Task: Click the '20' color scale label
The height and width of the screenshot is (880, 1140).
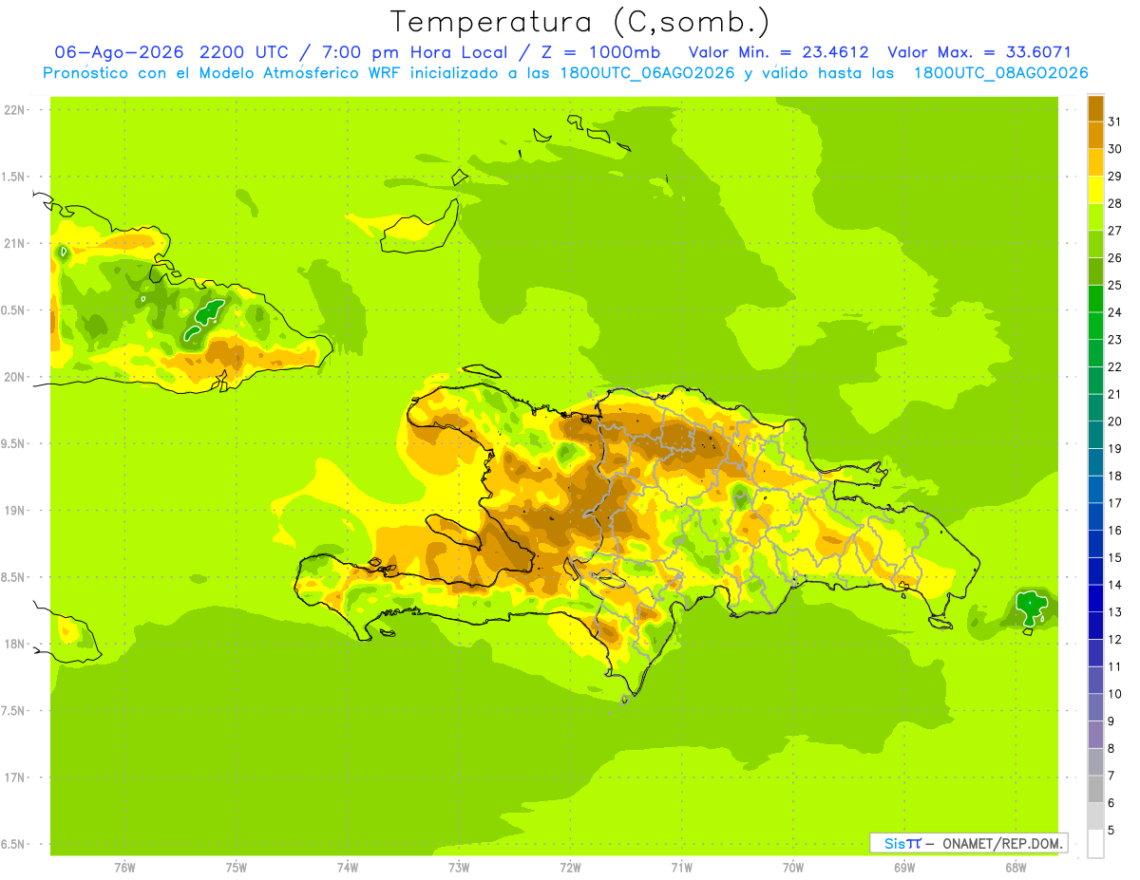Action: point(1115,421)
